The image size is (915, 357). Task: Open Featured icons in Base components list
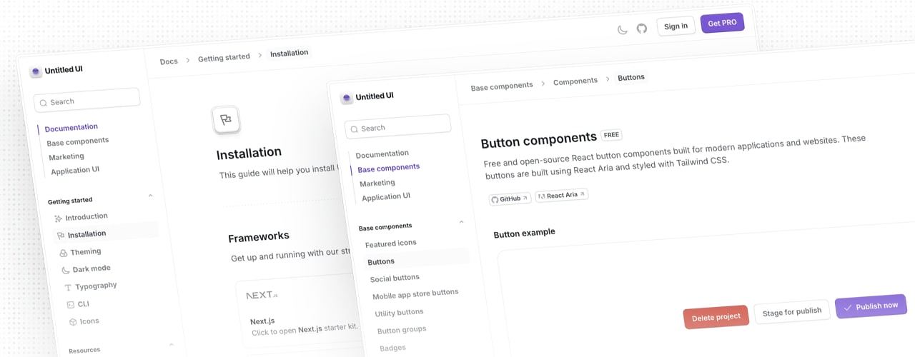tap(391, 243)
